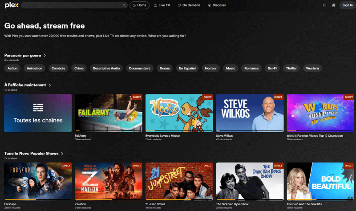Image resolution: width=356 pixels, height=211 pixels.
Task: Switch to the Live TV tab
Action: 162,5
